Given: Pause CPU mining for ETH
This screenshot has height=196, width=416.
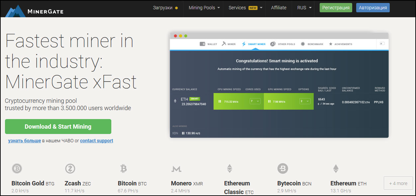Looking at the screenshot, I should (x=220, y=101).
